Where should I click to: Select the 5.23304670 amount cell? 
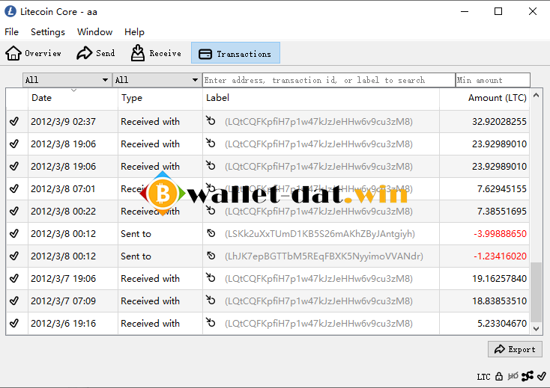click(x=484, y=323)
